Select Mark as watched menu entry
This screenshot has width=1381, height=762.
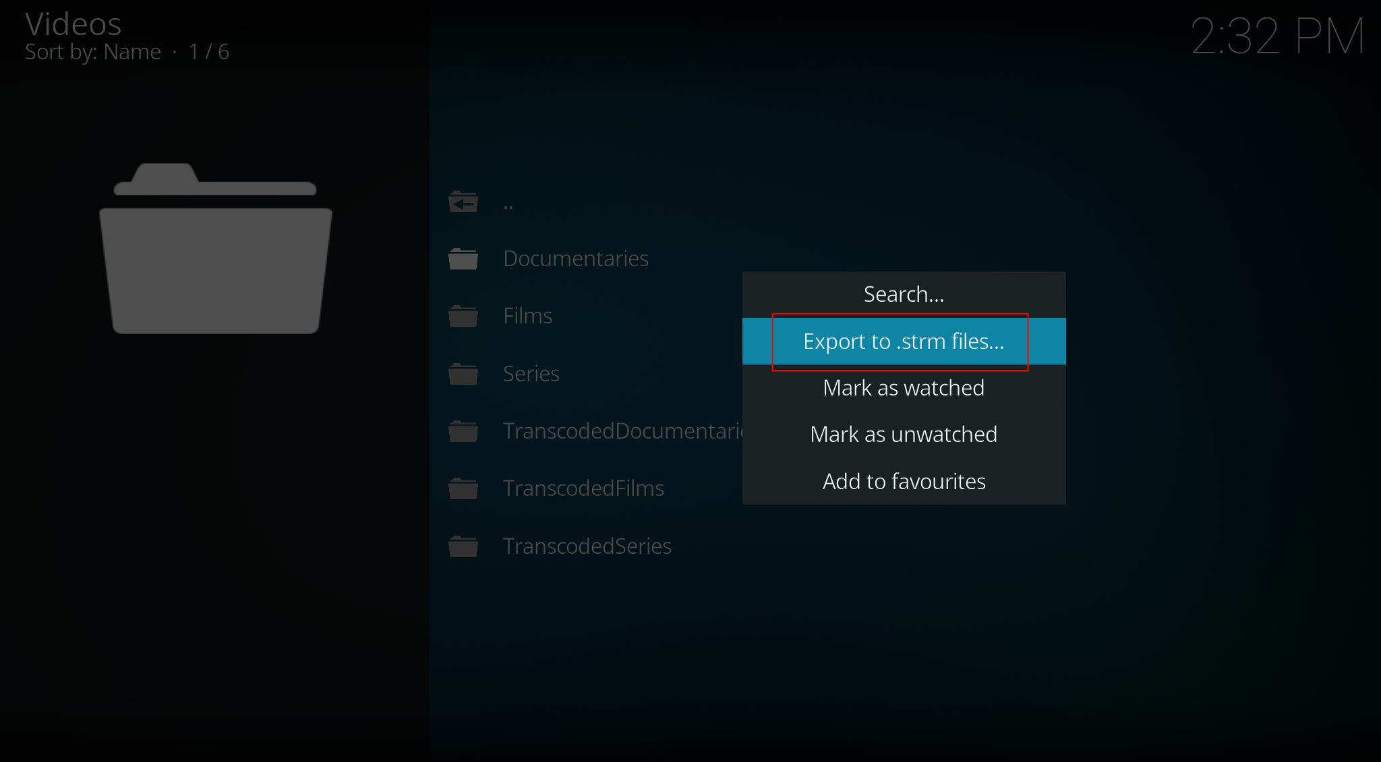(904, 388)
